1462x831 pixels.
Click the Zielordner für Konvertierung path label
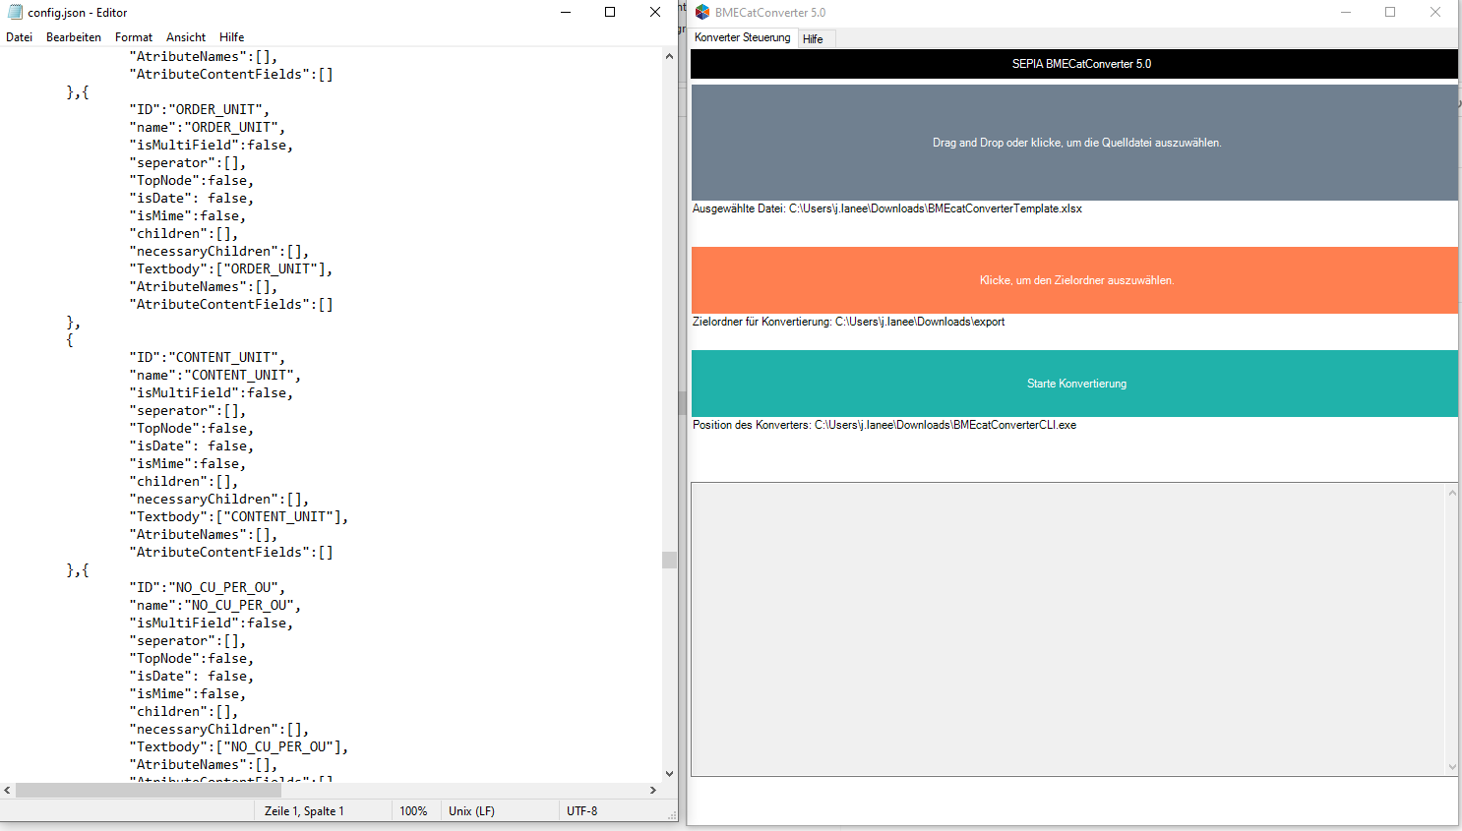(849, 322)
